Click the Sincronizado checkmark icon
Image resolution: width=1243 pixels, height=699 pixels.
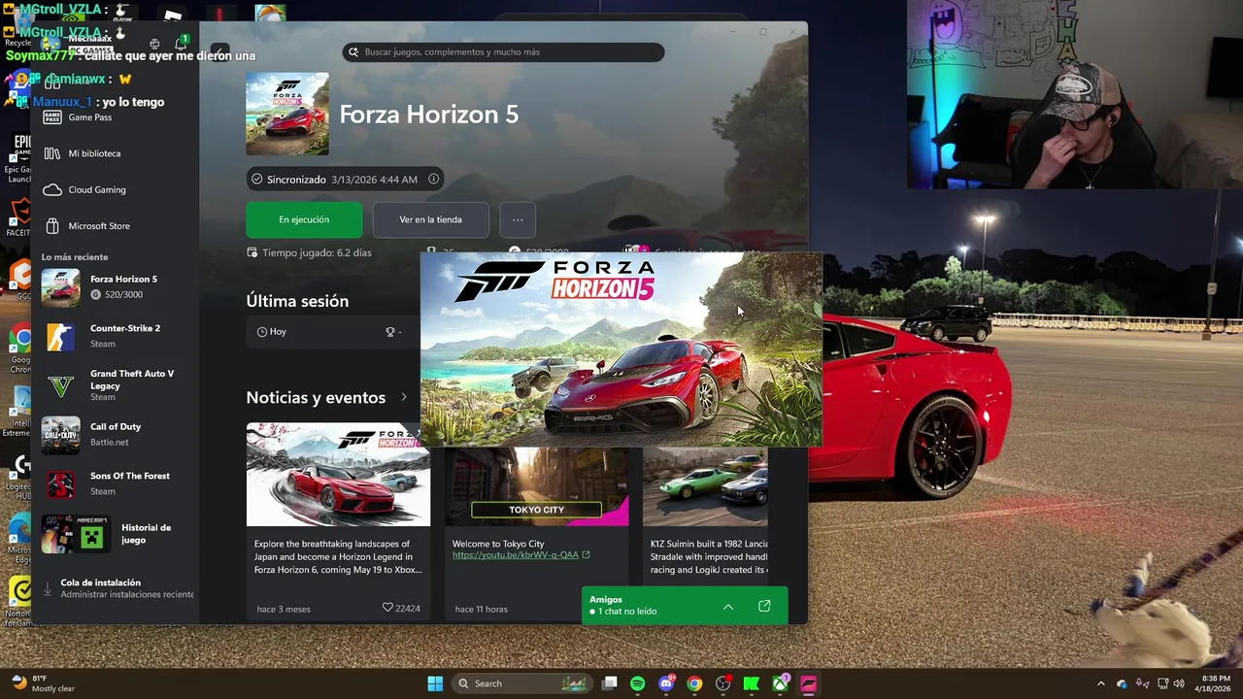tap(256, 180)
